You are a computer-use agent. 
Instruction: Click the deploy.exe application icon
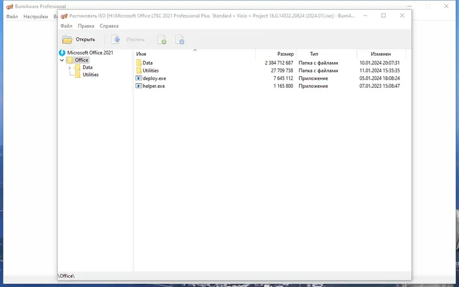coord(139,78)
